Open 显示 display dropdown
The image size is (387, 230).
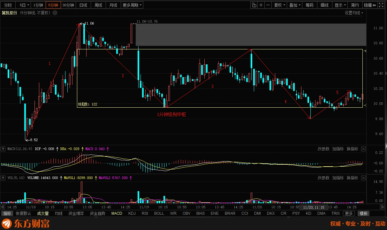pyautogui.click(x=340, y=5)
